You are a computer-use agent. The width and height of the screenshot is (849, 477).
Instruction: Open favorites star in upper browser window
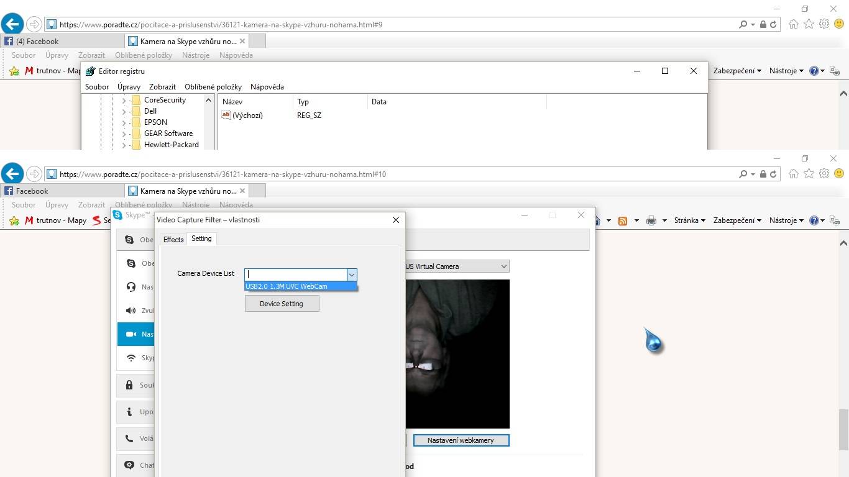point(809,24)
